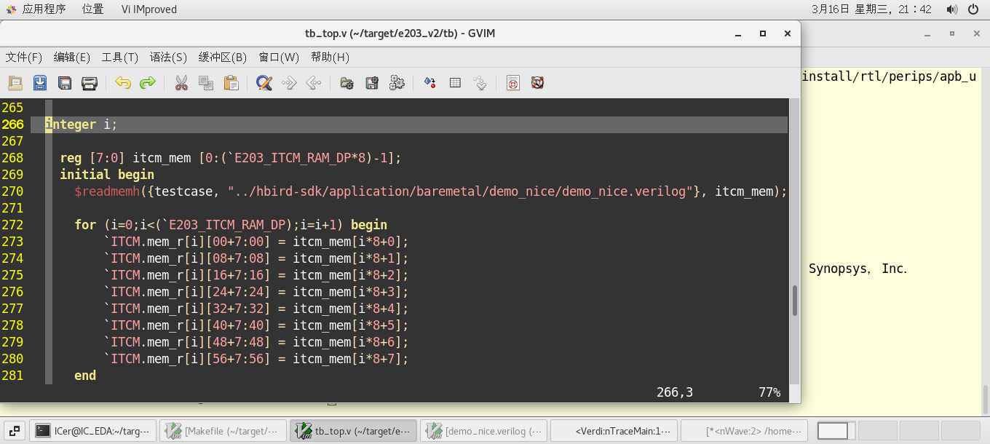The width and height of the screenshot is (990, 444).
Task: Click the GVIM vertical scrollbar handle
Action: [x=794, y=301]
